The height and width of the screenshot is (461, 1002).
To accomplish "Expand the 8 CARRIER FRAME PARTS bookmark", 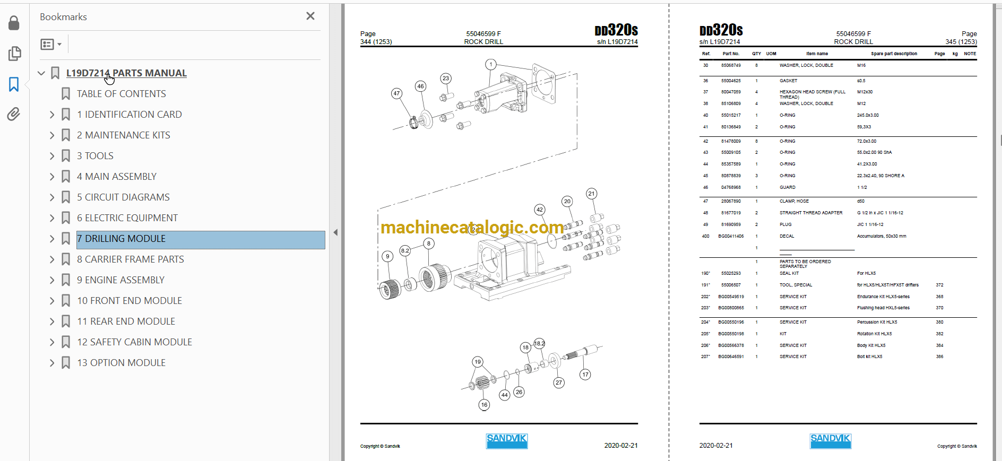I will [x=52, y=259].
